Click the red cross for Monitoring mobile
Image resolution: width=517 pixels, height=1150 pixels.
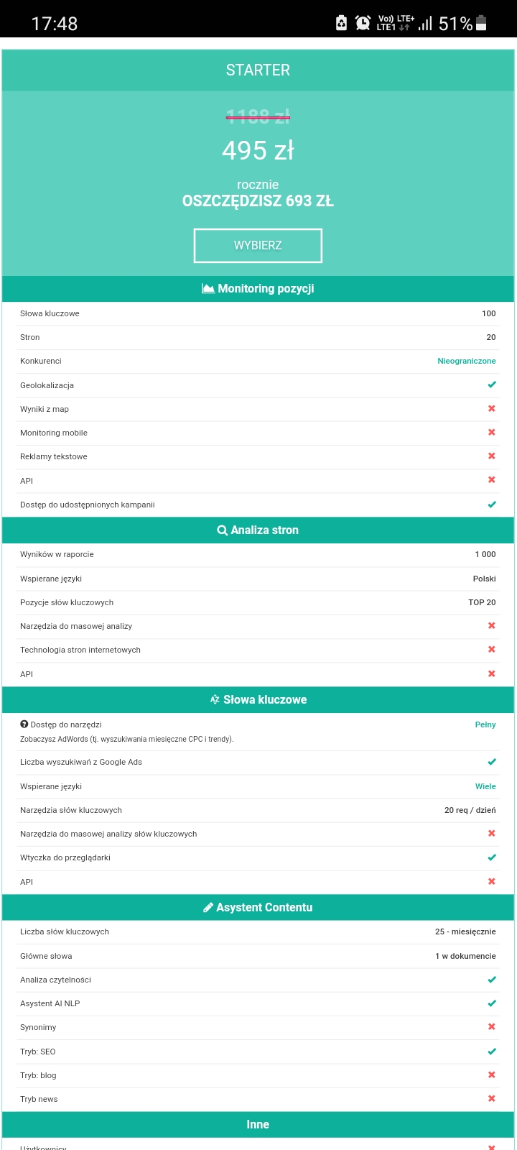click(x=492, y=432)
